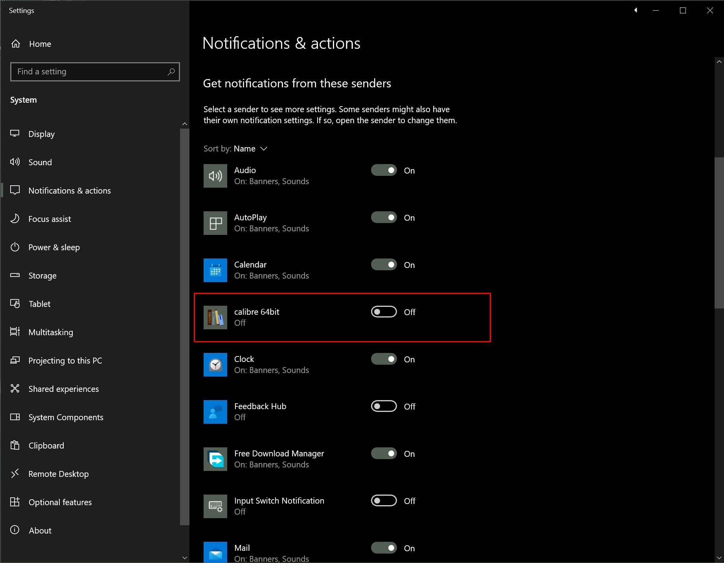Go to Settings Home
This screenshot has width=724, height=563.
click(x=40, y=44)
